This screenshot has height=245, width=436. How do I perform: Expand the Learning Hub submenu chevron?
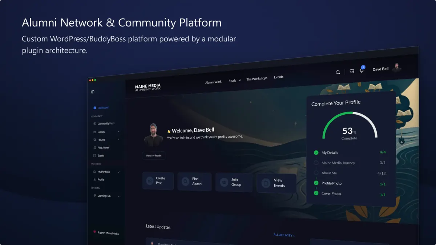(x=118, y=196)
